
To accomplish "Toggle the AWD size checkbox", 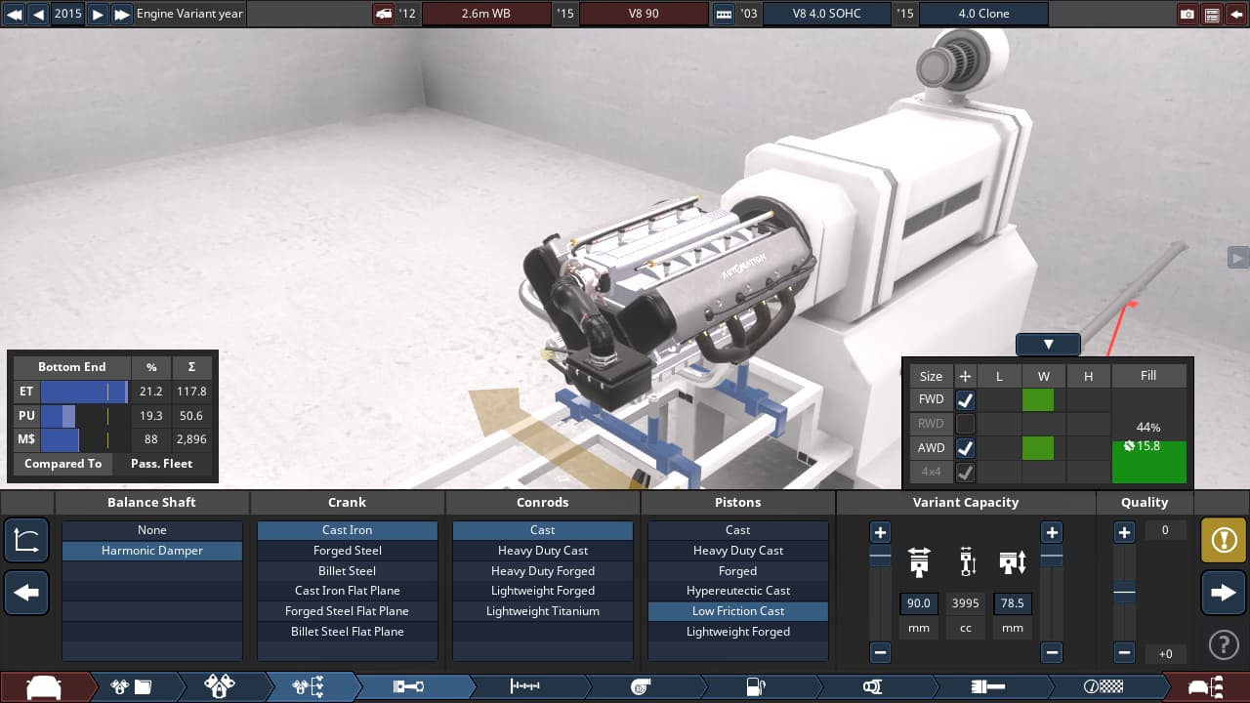I will pos(965,448).
